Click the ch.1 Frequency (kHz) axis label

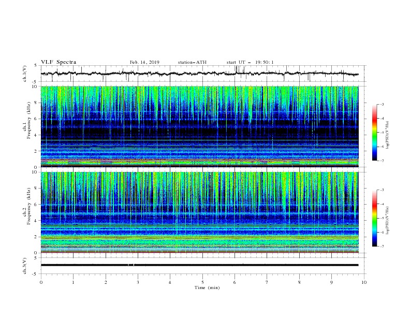click(27, 126)
